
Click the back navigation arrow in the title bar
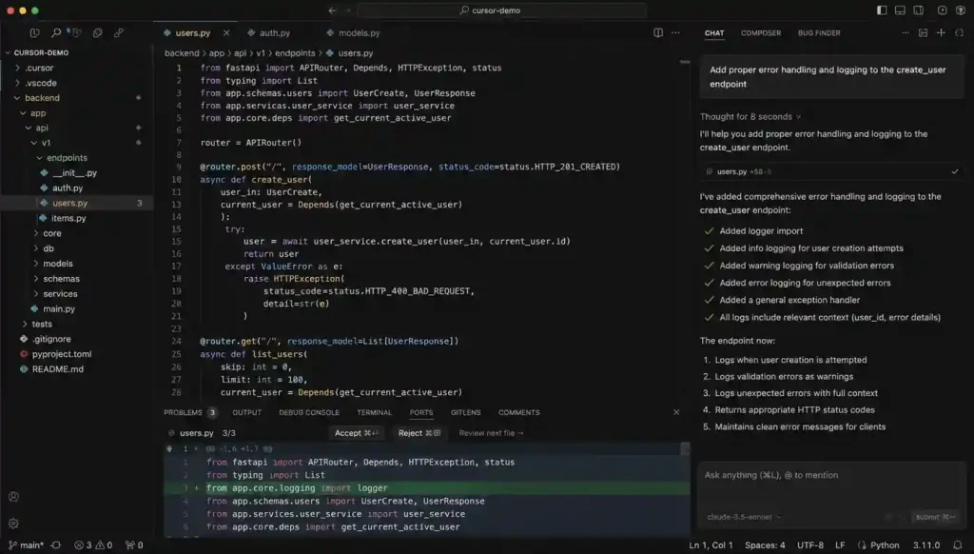click(332, 10)
